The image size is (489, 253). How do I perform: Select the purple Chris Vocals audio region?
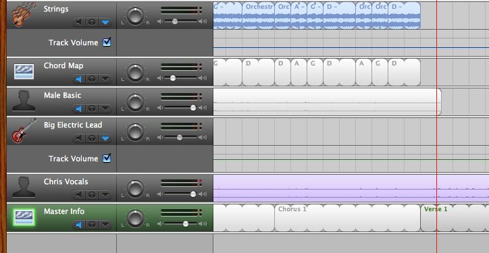tap(351, 188)
